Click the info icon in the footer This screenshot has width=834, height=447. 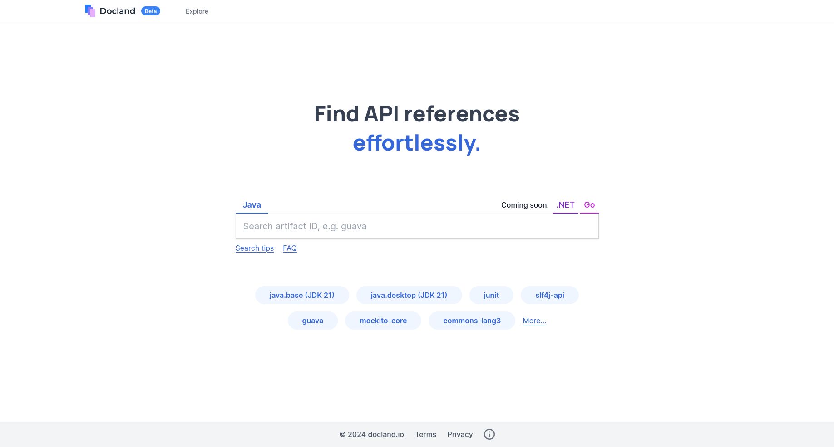click(489, 434)
